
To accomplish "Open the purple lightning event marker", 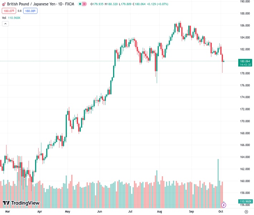I will [224, 205].
